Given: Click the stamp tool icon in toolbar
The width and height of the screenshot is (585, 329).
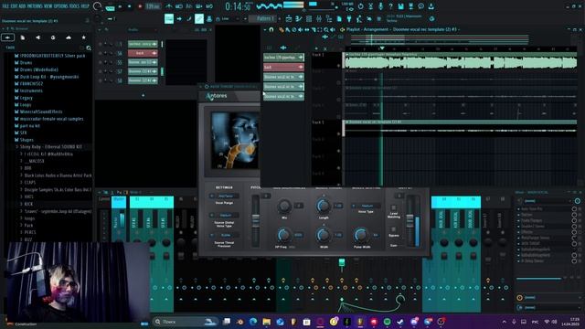Looking at the screenshot, I should pos(209,18).
